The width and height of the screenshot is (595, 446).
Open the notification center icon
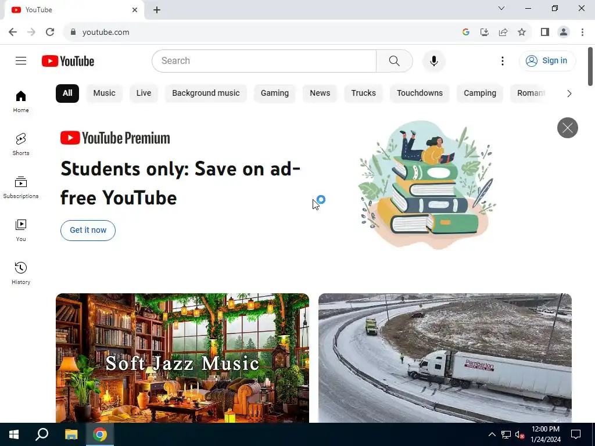[x=576, y=434]
